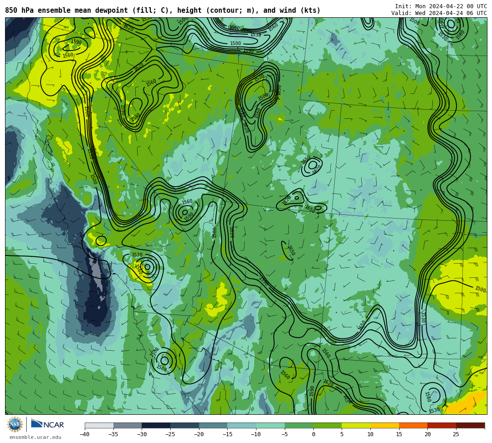
Task: Click the -10 colorbar tick label
Action: click(256, 434)
